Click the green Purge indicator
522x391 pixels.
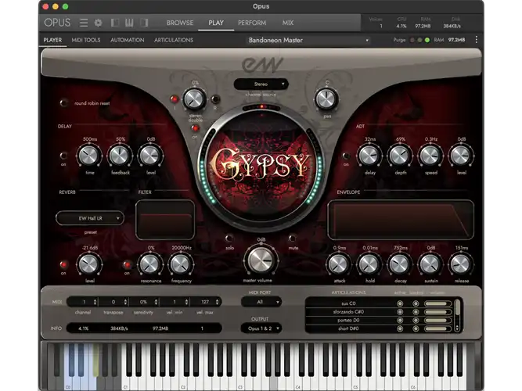(x=427, y=40)
